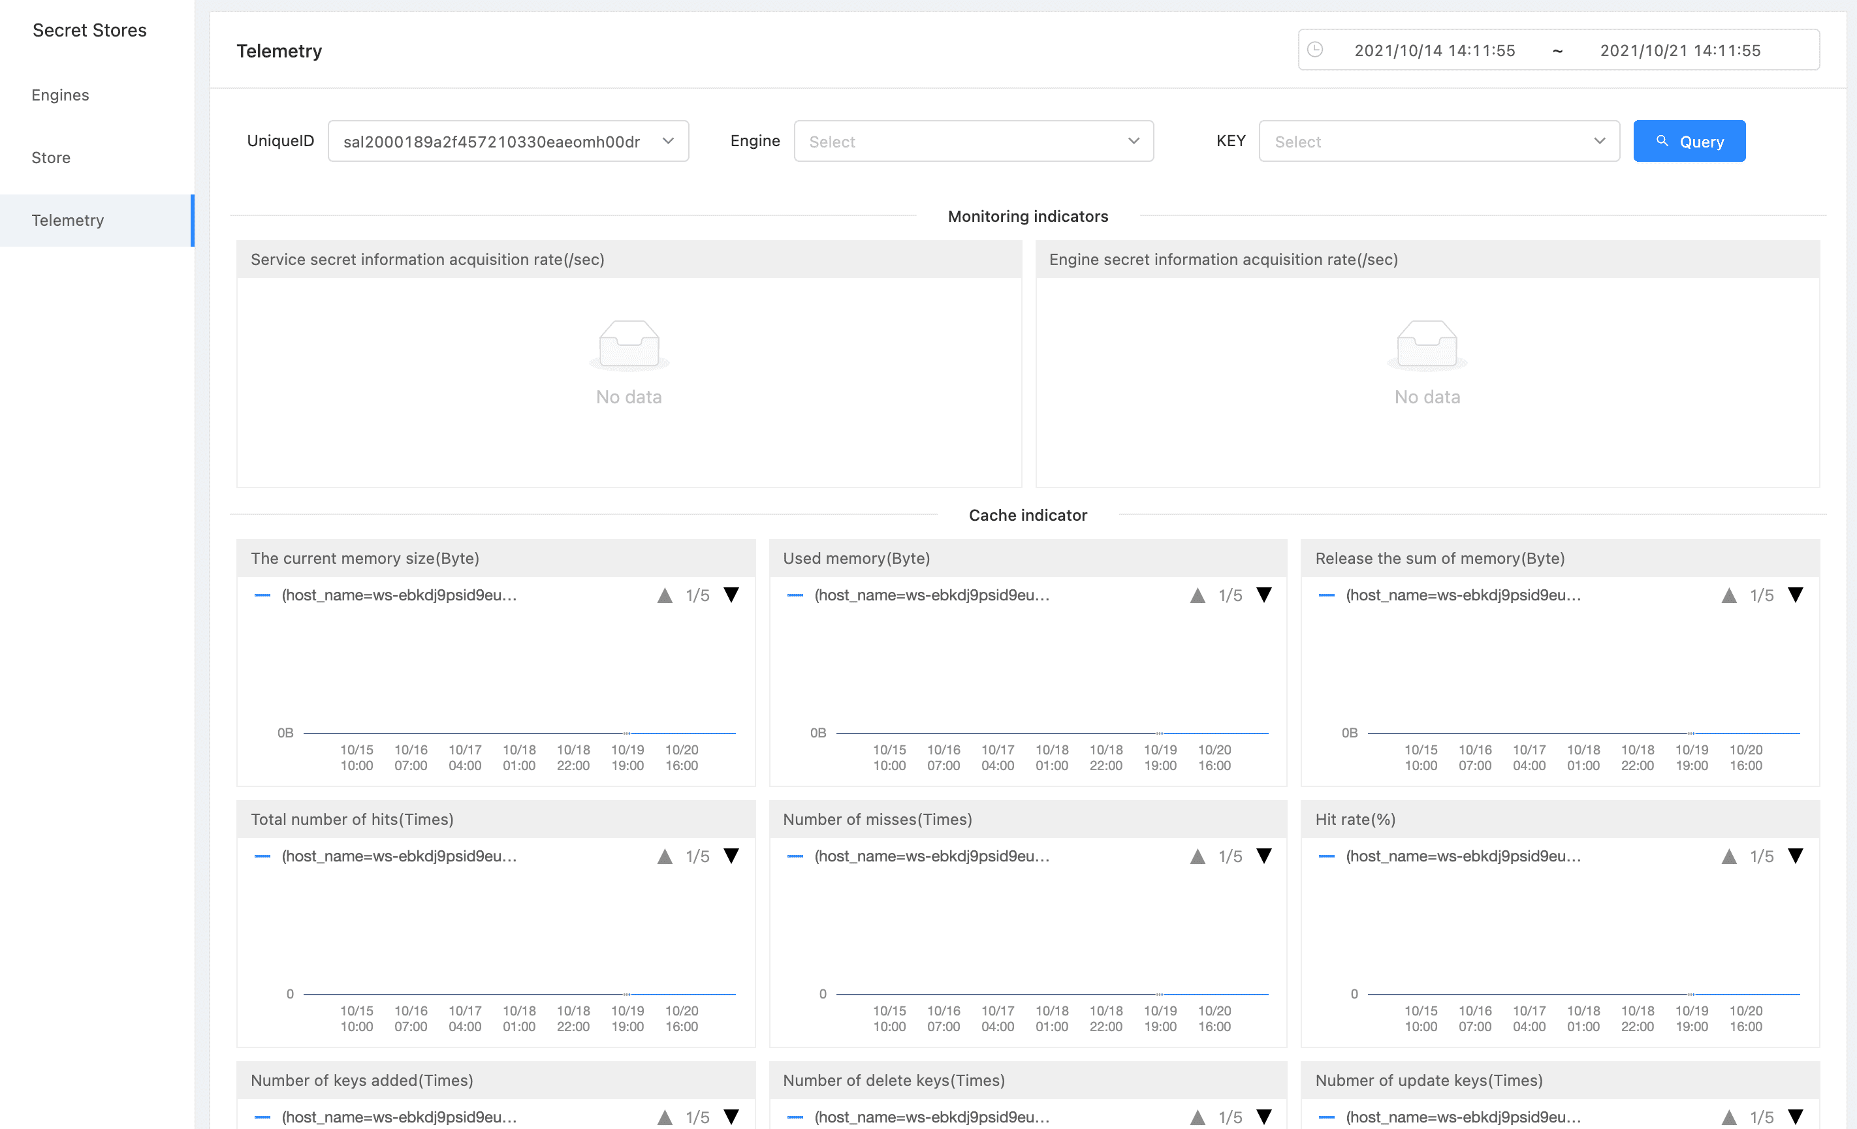Next legend page in Nubmer of update keys chart
The width and height of the screenshot is (1857, 1129).
pos(1796,1116)
